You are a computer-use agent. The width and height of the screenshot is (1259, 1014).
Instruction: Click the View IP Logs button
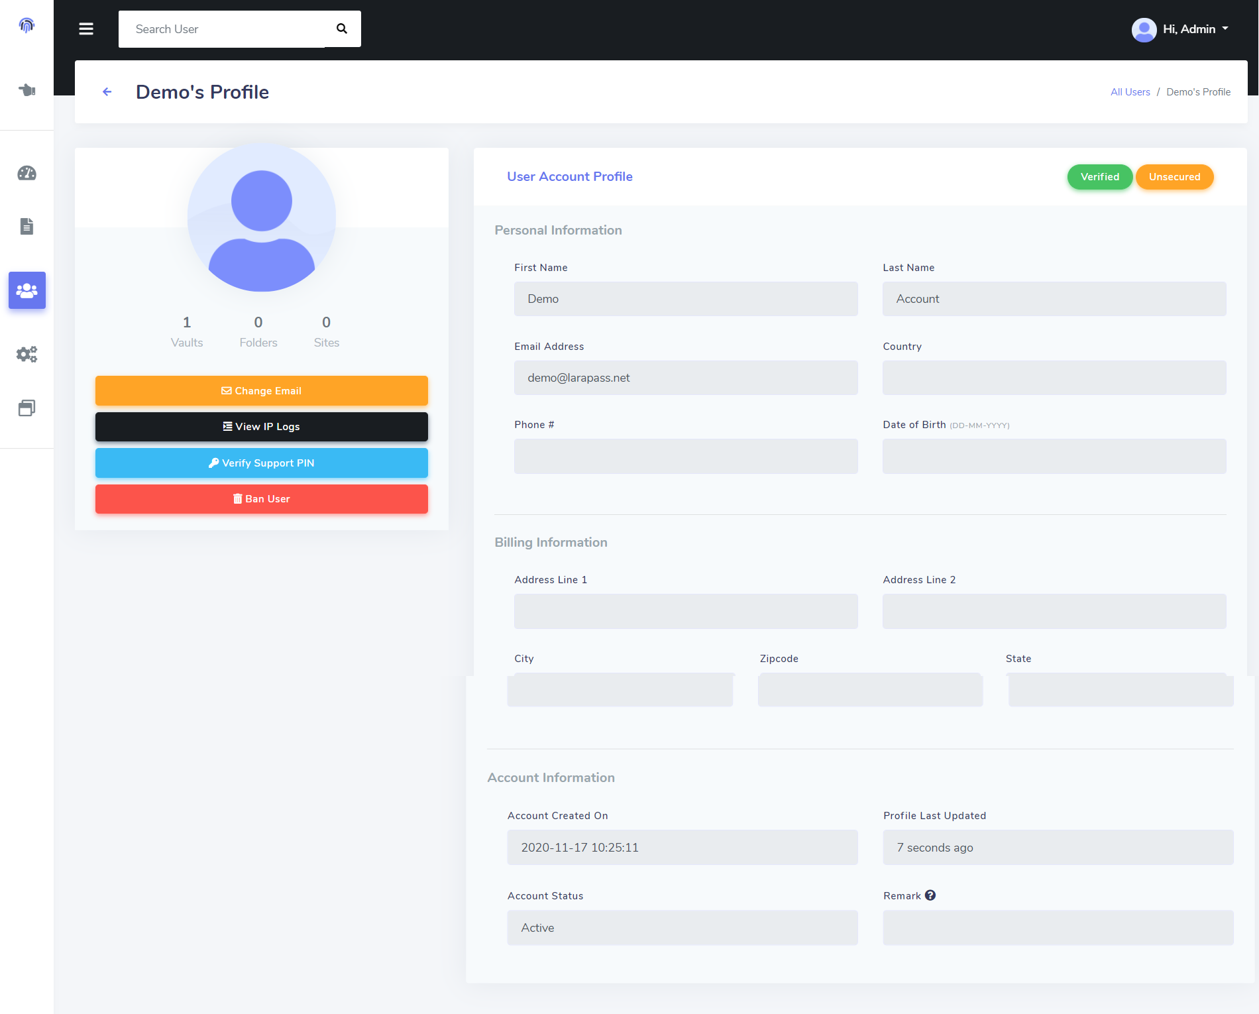click(x=262, y=427)
